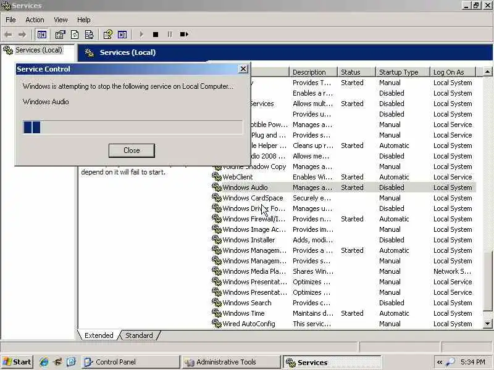Select Windows Media Pla... service name

pos(254,271)
